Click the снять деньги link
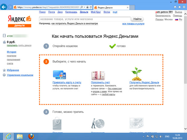Image resolution: width=187 pixels, height=140 pixels. (x=25, y=45)
